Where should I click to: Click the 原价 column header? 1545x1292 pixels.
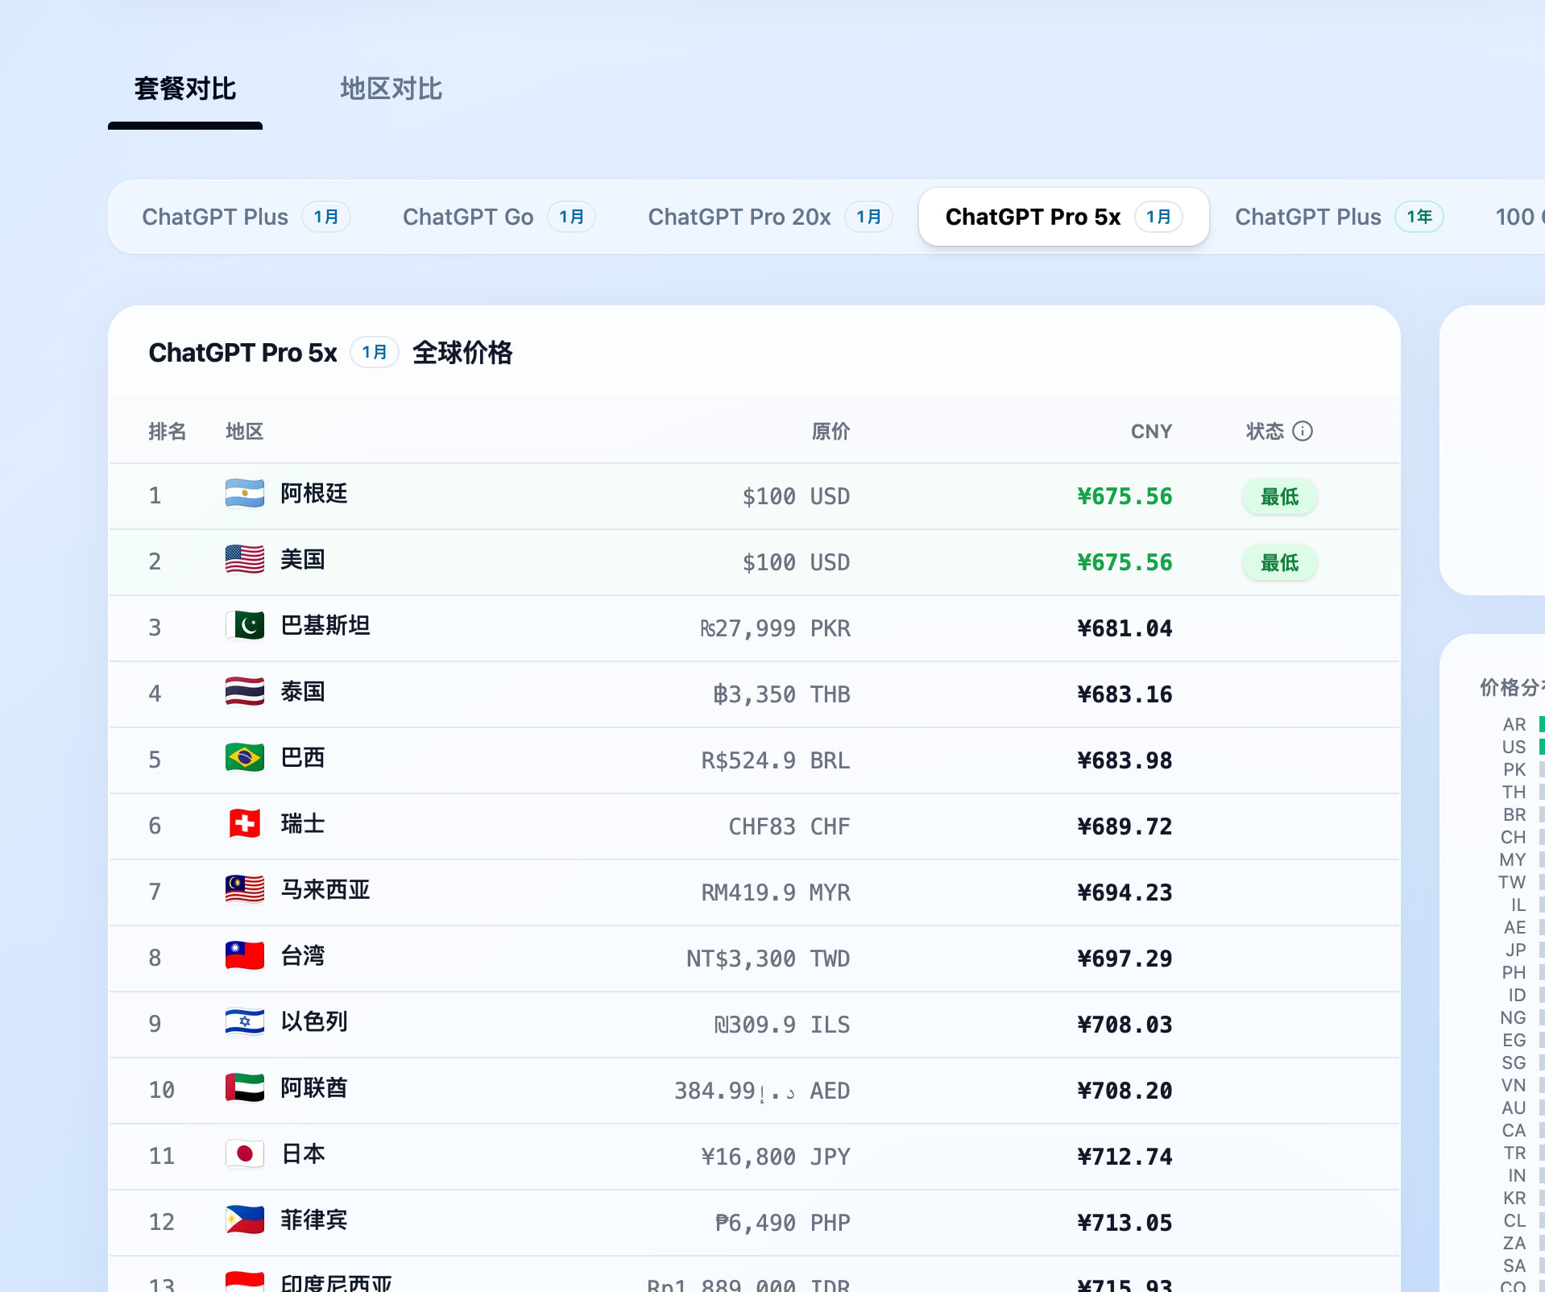(830, 432)
